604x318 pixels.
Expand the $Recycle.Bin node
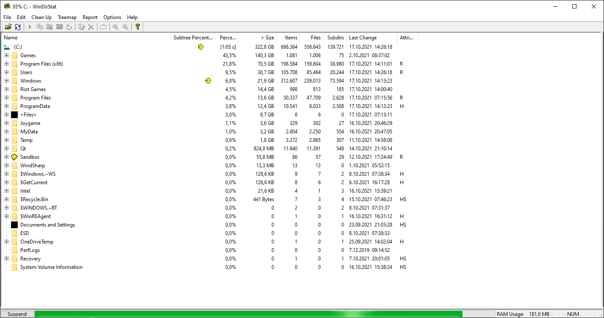point(6,199)
